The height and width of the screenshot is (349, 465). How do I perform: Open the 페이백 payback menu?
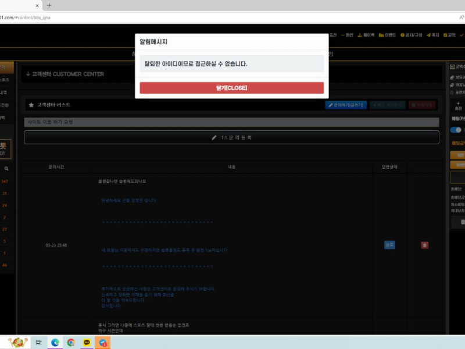coord(366,35)
